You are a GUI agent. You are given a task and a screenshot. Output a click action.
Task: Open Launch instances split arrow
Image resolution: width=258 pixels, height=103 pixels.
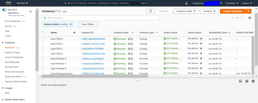(248, 11)
